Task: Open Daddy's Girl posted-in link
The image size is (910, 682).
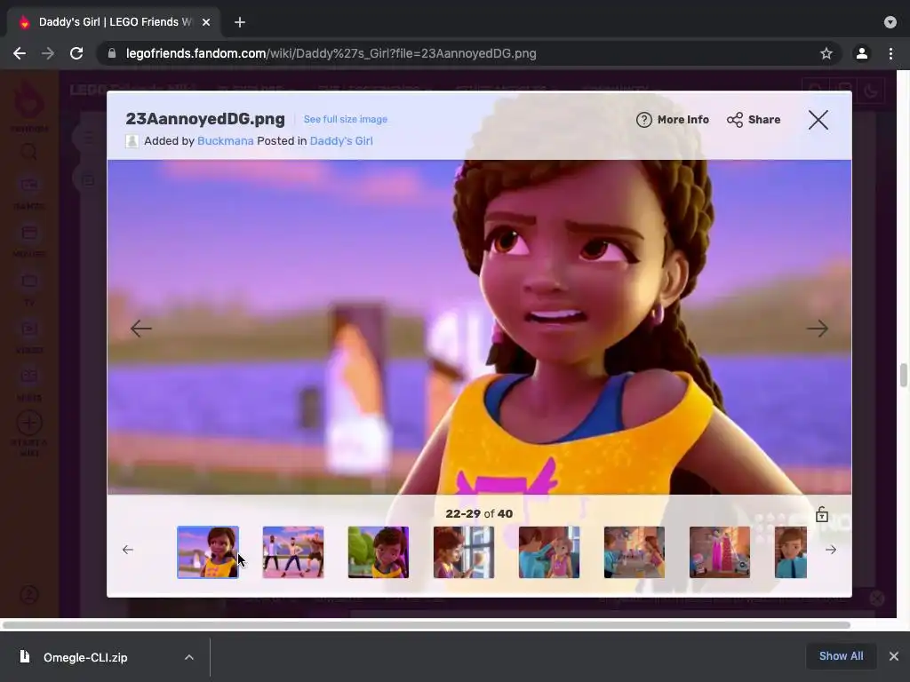Action: pyautogui.click(x=341, y=141)
